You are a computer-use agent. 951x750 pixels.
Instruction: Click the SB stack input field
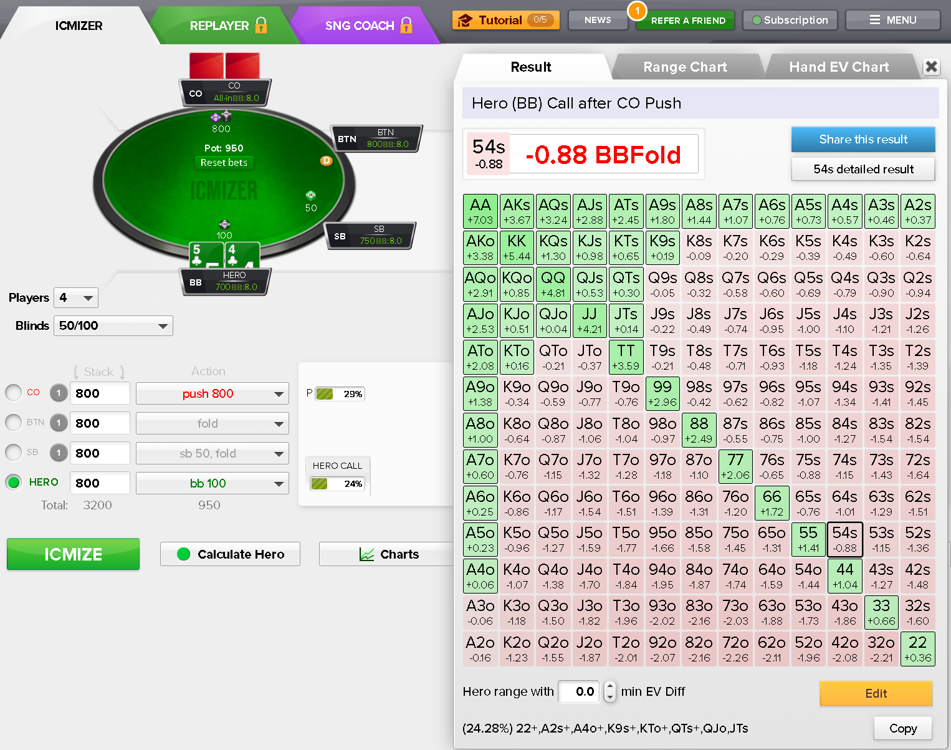pyautogui.click(x=100, y=453)
